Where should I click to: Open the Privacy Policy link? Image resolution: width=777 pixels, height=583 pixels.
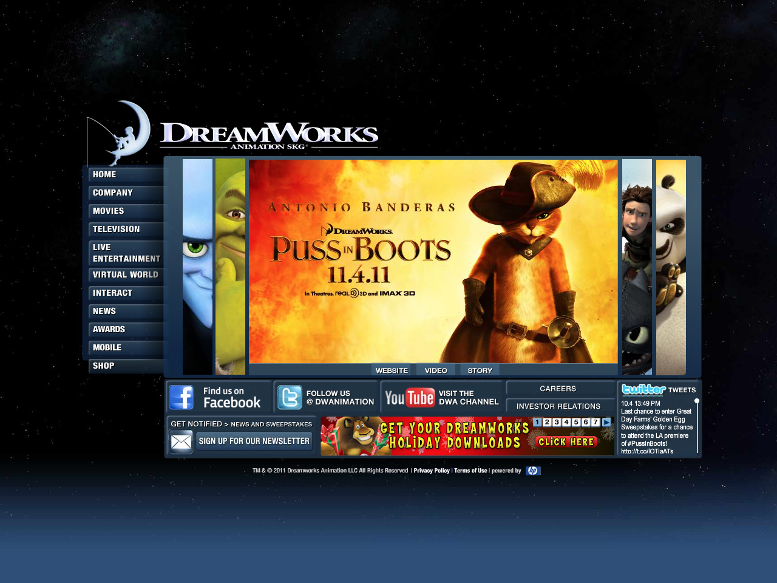[x=432, y=471]
